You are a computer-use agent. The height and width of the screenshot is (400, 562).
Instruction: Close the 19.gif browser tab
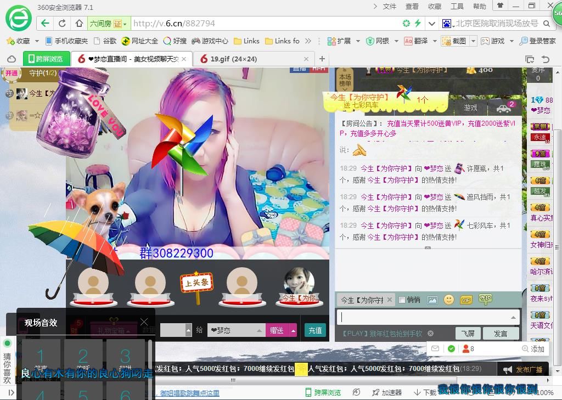pyautogui.click(x=306, y=59)
